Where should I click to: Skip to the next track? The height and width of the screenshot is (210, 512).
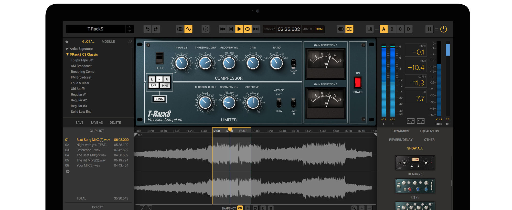click(x=256, y=29)
